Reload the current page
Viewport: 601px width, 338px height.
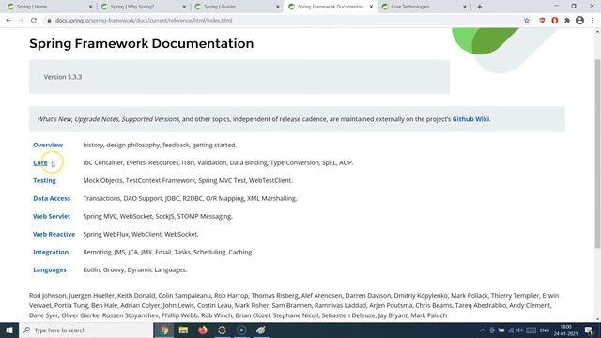point(34,21)
